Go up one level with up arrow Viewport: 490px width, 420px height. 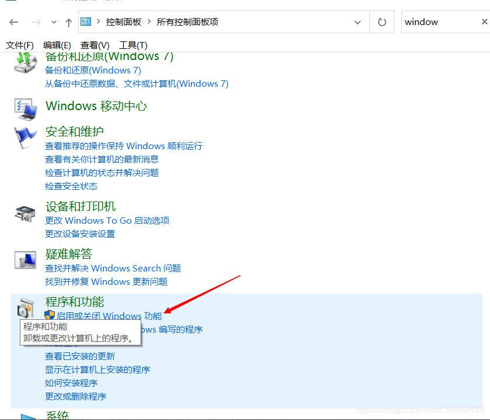click(69, 23)
